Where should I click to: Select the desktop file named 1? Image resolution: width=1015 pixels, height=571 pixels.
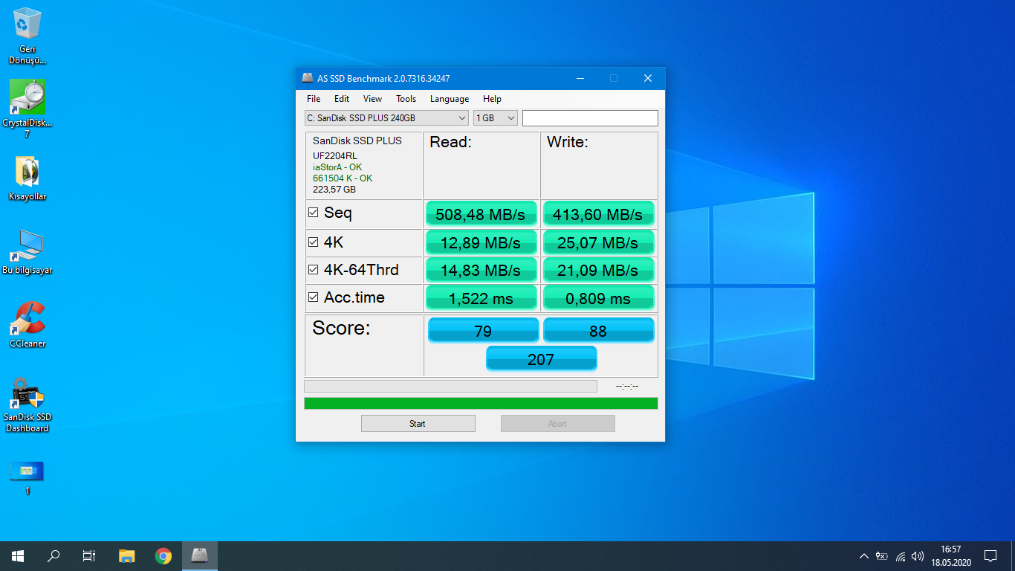27,478
